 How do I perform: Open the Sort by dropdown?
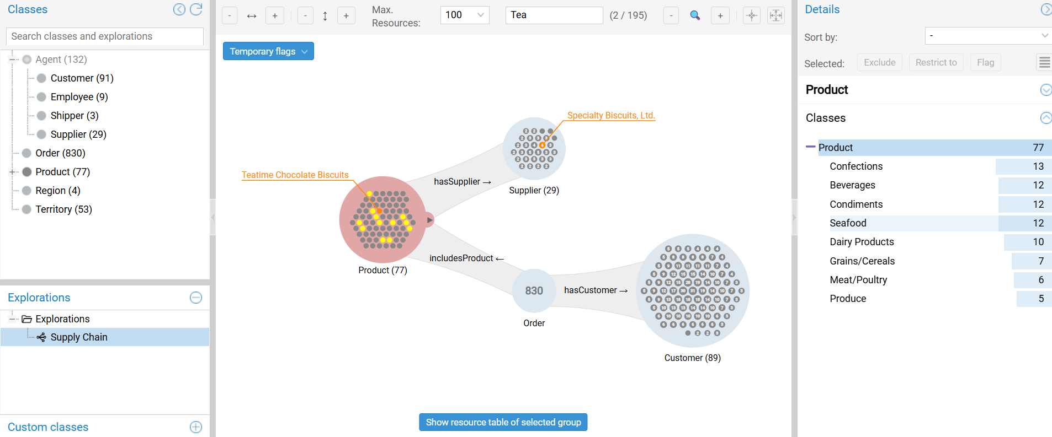987,36
